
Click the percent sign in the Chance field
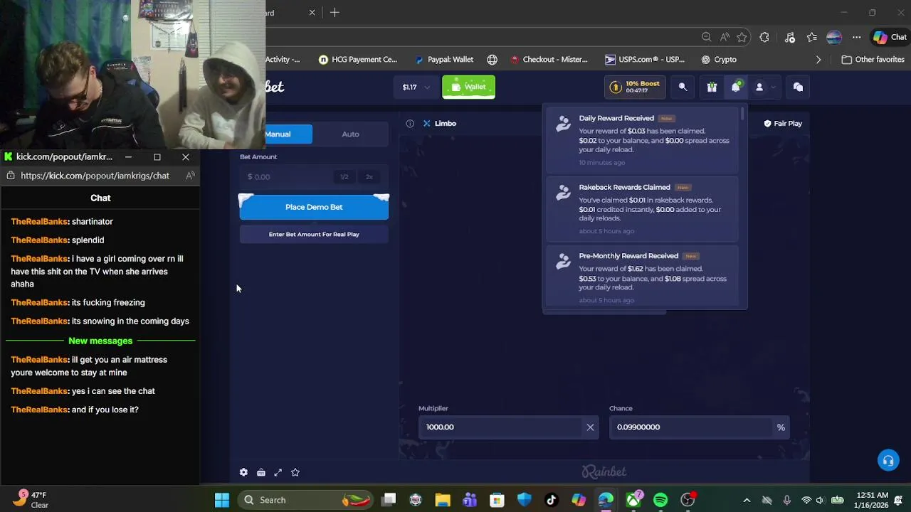tap(781, 427)
